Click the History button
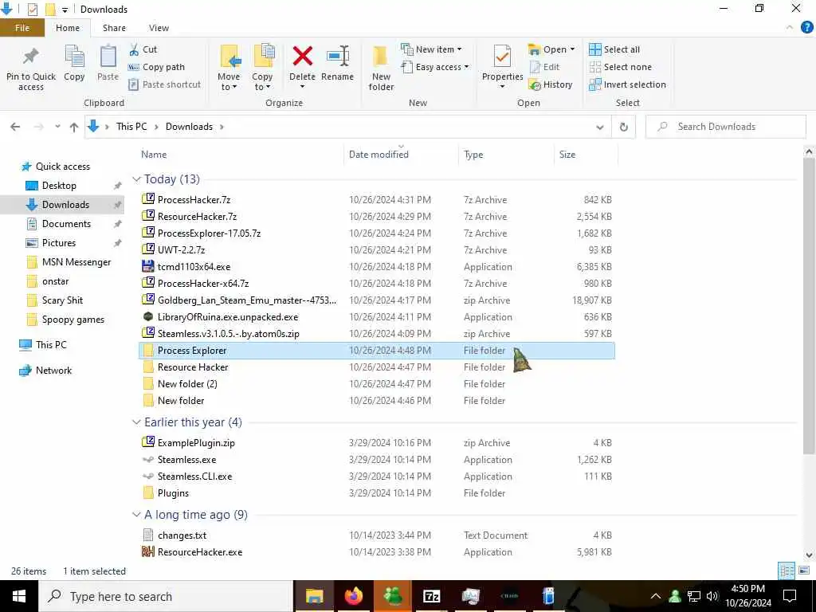The height and width of the screenshot is (612, 816). tap(550, 84)
